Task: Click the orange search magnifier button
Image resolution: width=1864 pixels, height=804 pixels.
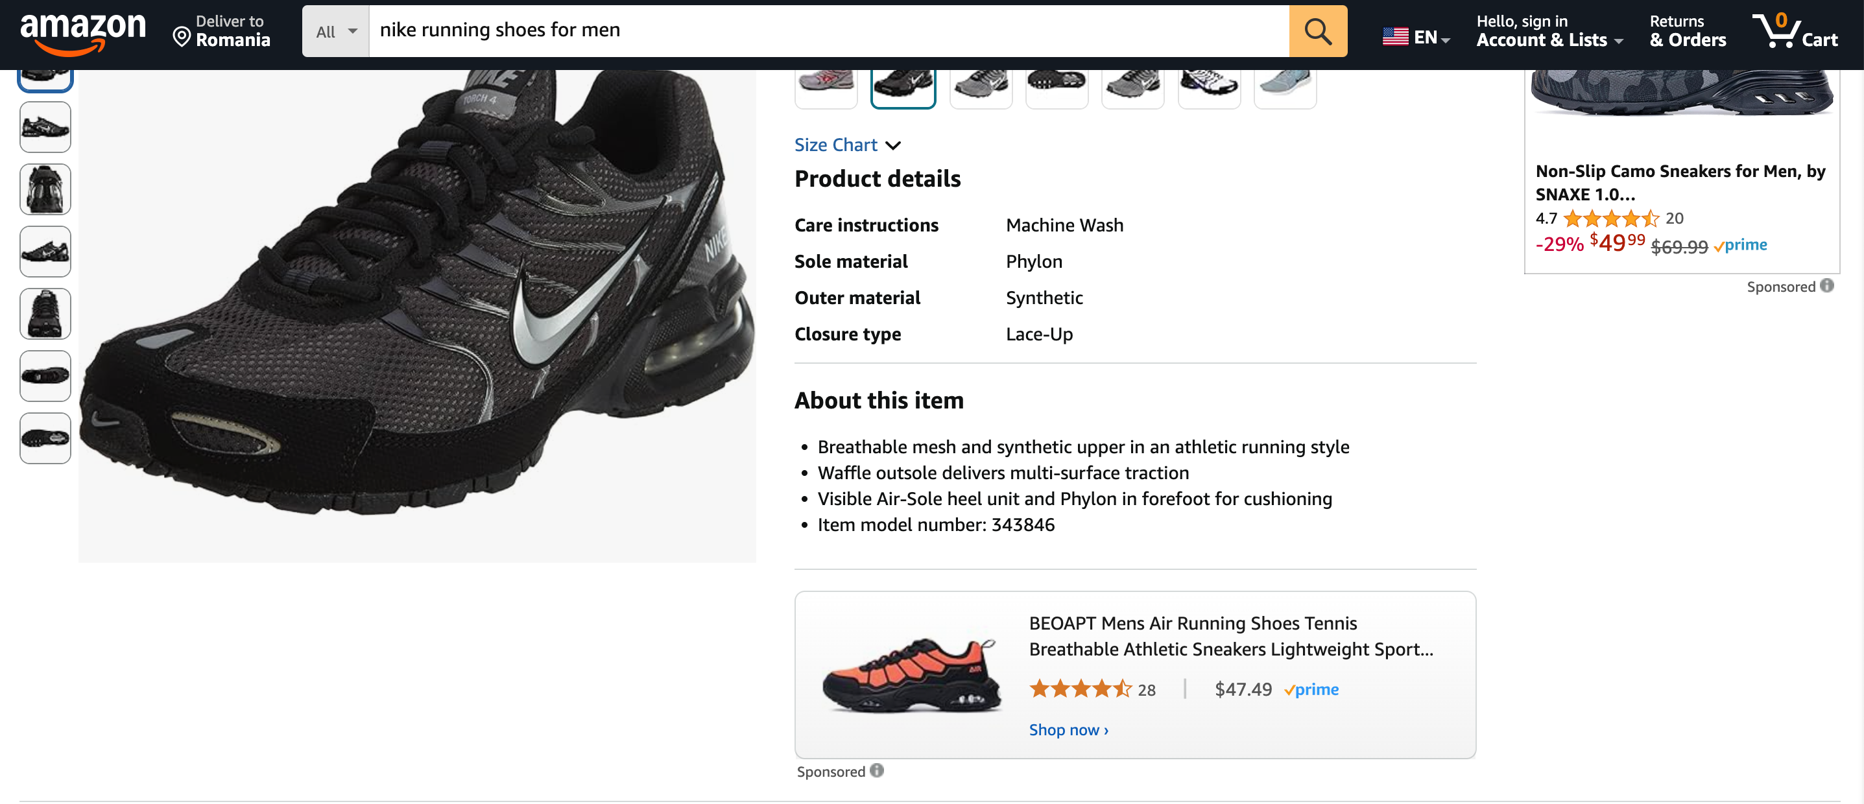Action: coord(1317,31)
